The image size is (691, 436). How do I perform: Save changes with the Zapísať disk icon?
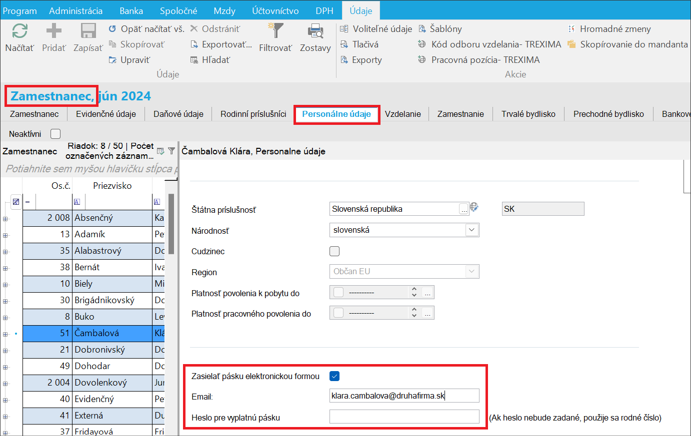(88, 37)
